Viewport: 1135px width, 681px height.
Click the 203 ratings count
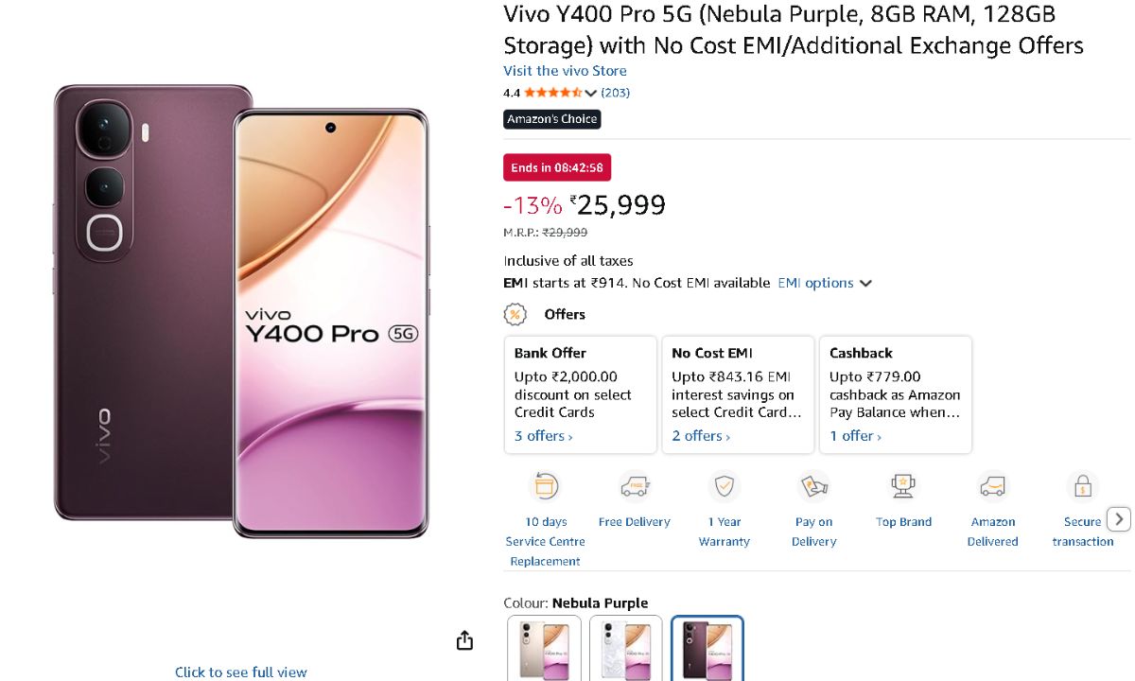[x=616, y=93]
